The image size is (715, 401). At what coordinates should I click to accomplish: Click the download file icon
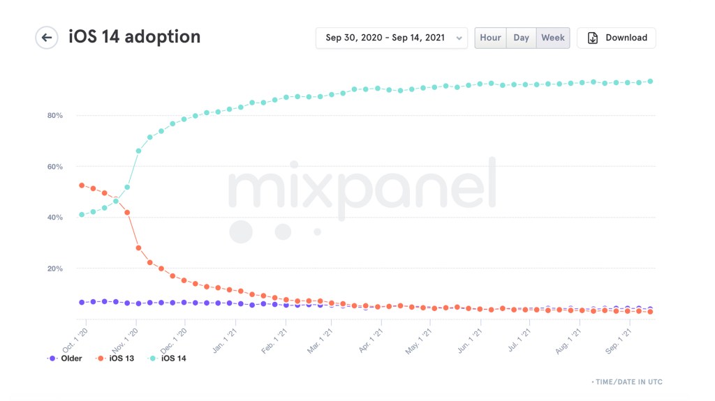tap(593, 38)
